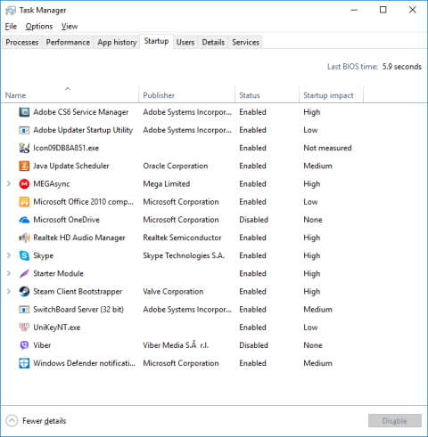Select the Microsoft OneDrive row name
Screen dimensions: 428x437
point(66,220)
